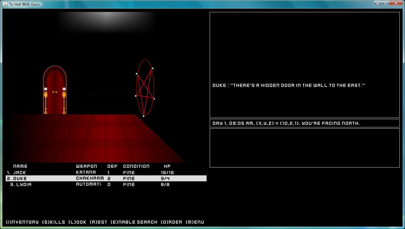Open the (O)rder command

[x=171, y=222]
